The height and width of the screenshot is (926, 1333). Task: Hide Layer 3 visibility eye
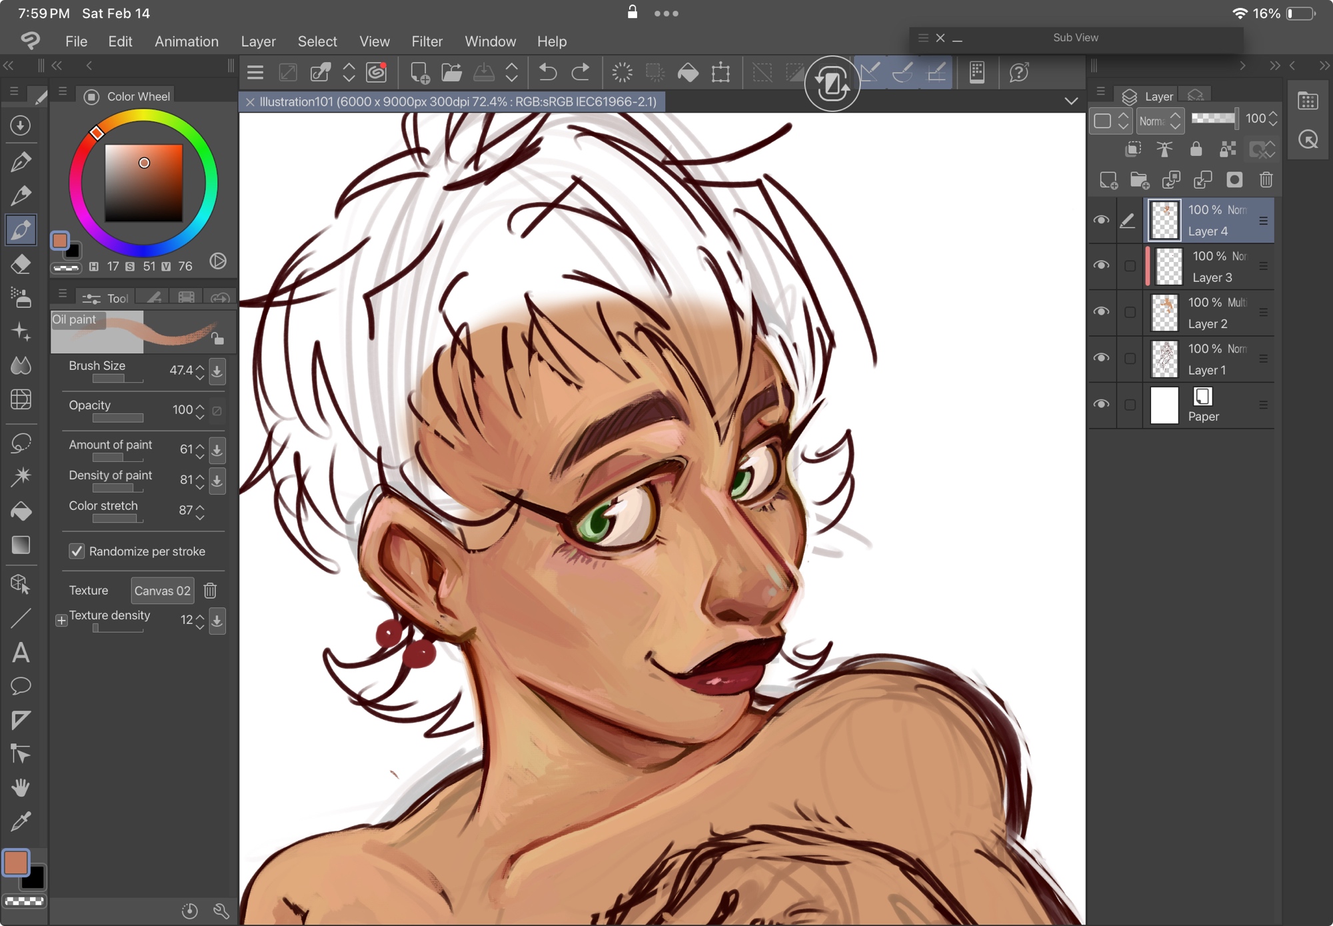tap(1101, 265)
